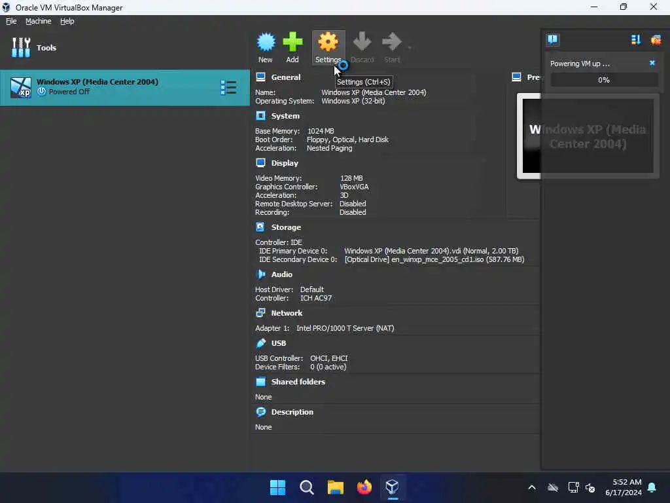Image resolution: width=670 pixels, height=503 pixels.
Task: Click the muted volume tray icon
Action: coord(590,487)
